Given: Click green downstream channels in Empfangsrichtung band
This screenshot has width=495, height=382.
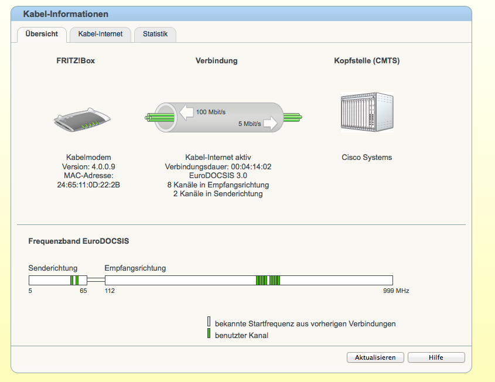Looking at the screenshot, I should 268,280.
